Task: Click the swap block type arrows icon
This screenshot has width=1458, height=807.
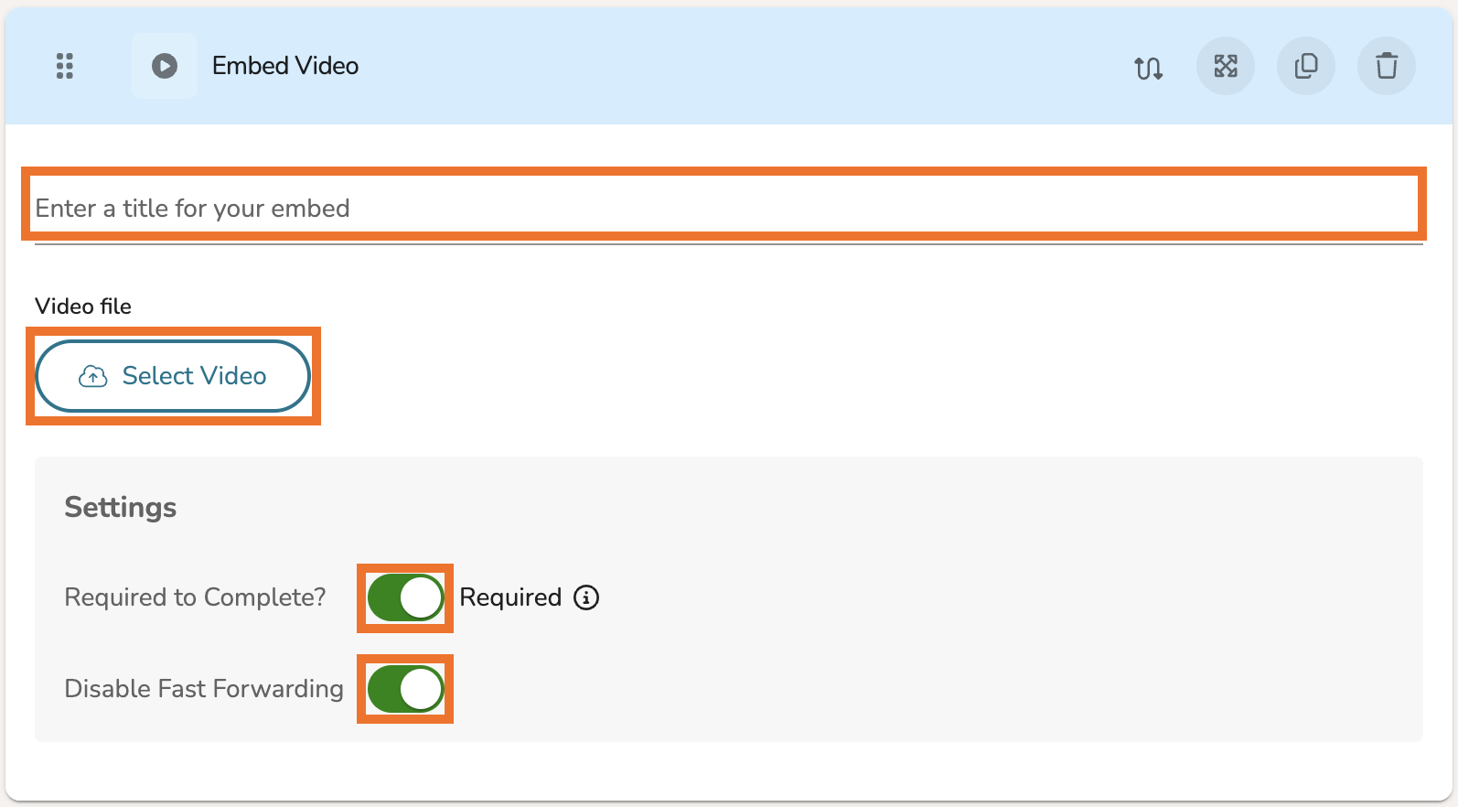Action: (x=1148, y=67)
